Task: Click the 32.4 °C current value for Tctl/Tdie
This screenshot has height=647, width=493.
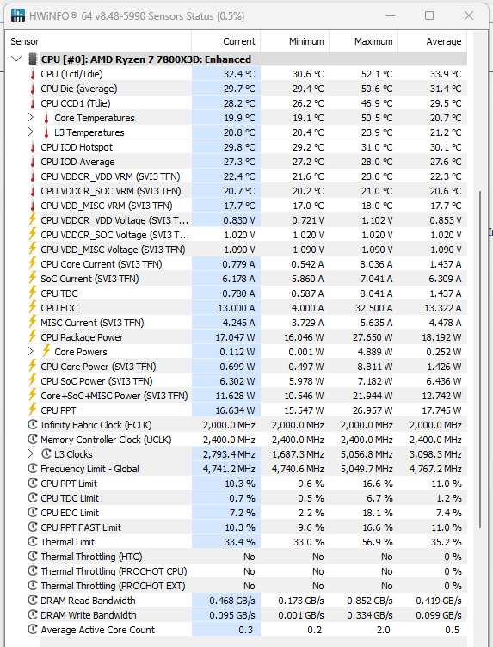Action: [239, 74]
